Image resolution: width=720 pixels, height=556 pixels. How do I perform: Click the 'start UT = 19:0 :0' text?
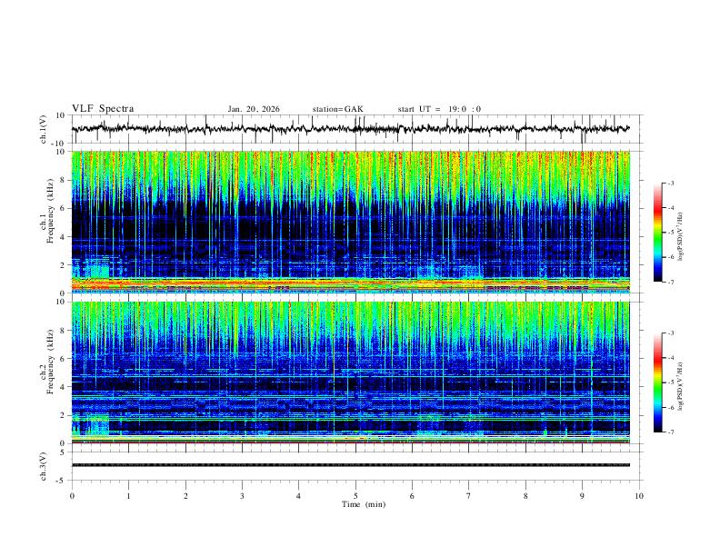(x=439, y=109)
